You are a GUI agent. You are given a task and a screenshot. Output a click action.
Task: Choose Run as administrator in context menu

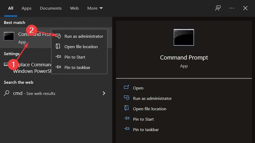(79, 36)
